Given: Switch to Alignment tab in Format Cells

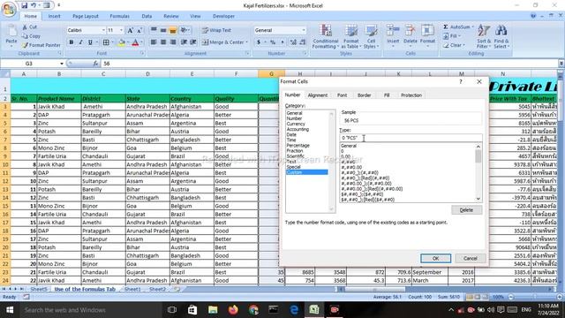Looking at the screenshot, I should 318,95.
